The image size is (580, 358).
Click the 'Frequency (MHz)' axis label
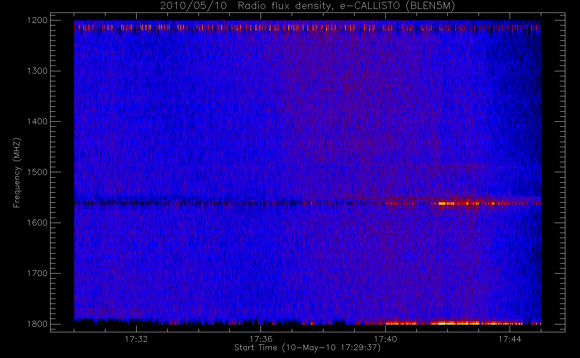(x=16, y=173)
